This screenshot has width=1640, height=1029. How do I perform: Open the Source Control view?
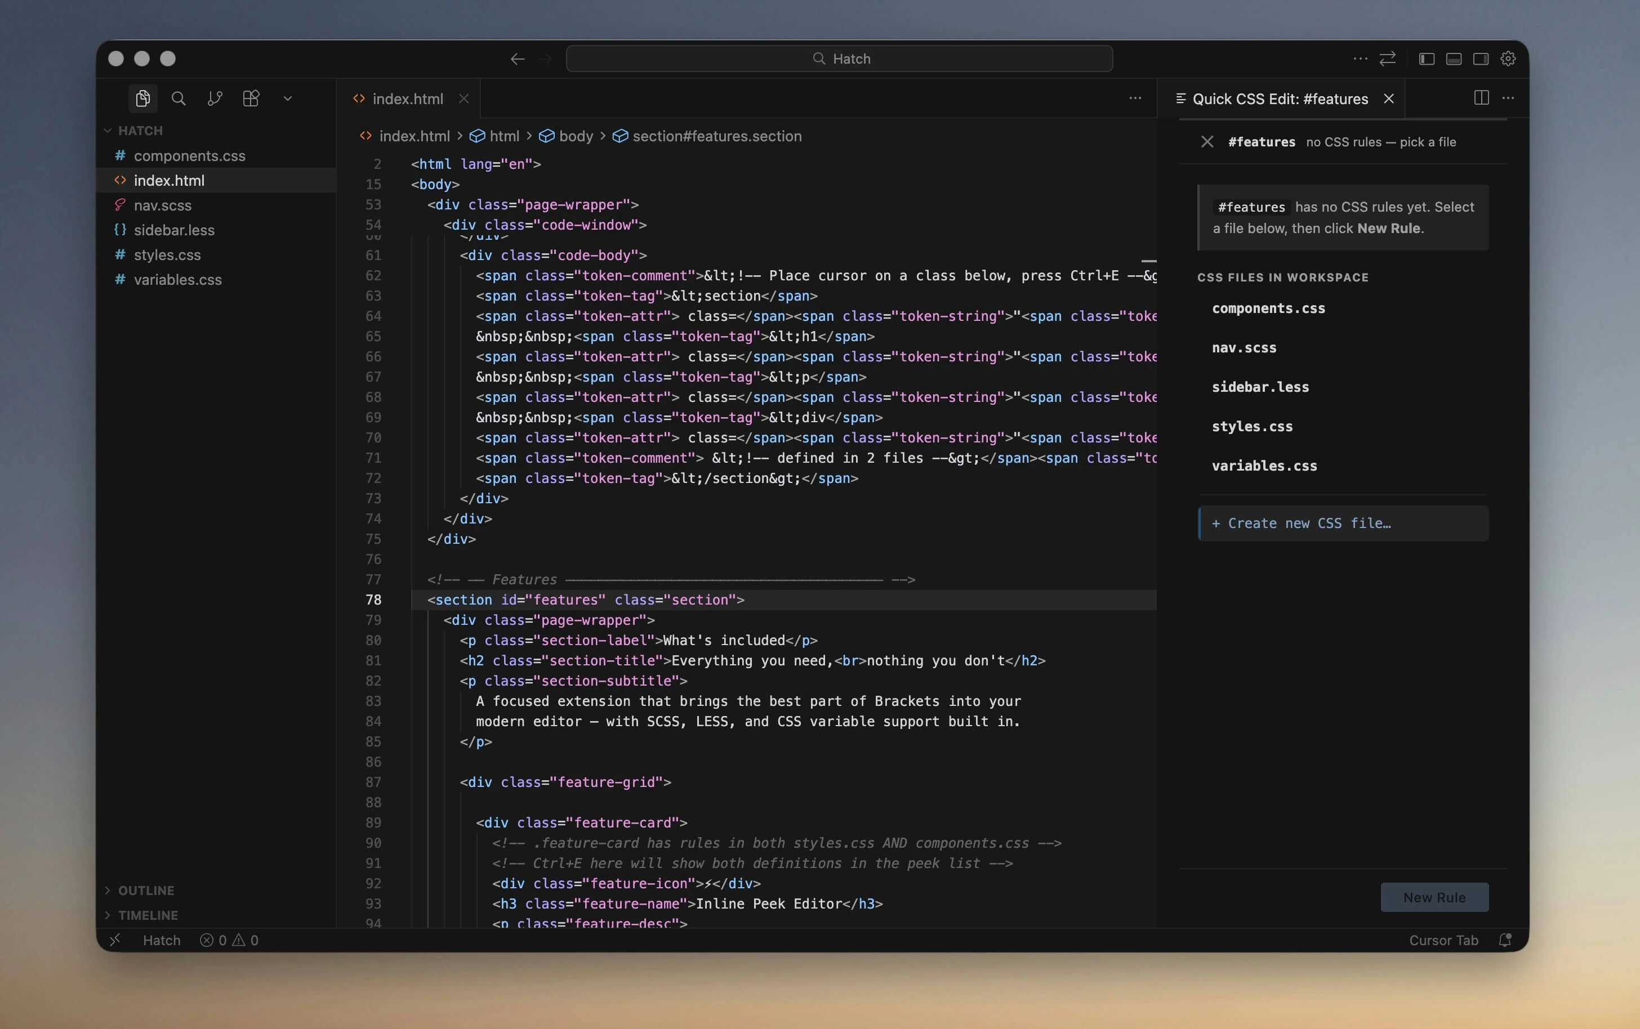click(x=215, y=98)
